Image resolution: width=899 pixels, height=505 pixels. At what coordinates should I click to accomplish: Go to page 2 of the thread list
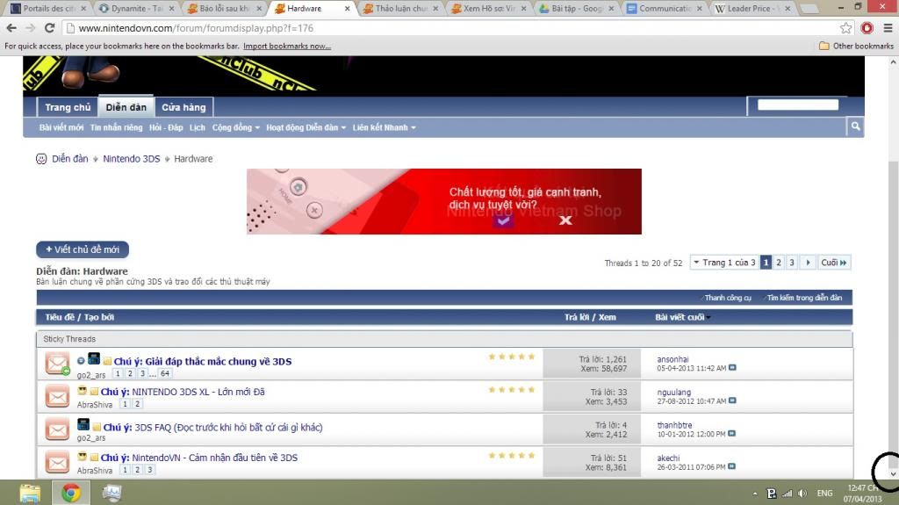[x=779, y=263]
